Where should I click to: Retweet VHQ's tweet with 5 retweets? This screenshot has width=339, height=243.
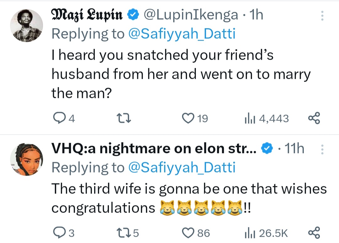pos(123,233)
